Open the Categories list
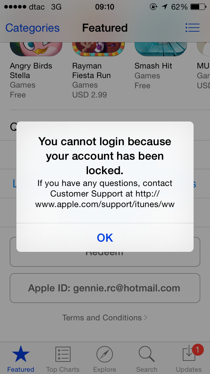Image resolution: width=210 pixels, height=374 pixels. 32,28
